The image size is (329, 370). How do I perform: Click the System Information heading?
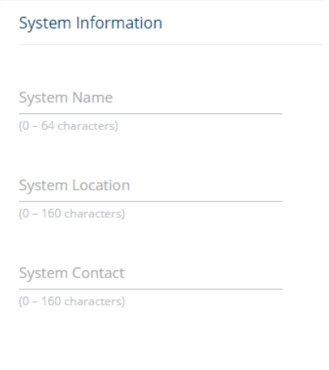click(91, 23)
